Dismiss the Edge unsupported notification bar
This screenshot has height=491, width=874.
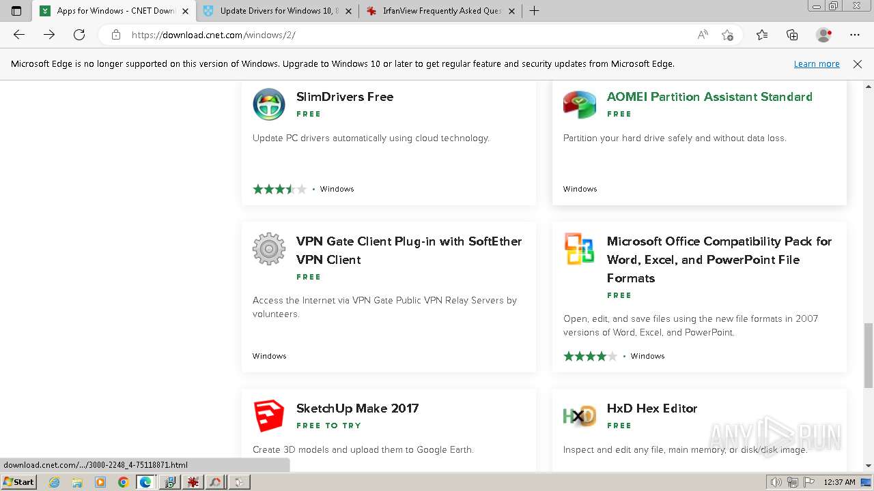[858, 64]
